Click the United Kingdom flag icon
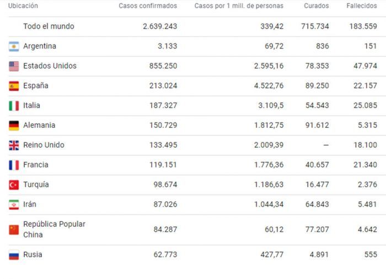The width and height of the screenshot is (386, 279). click(x=14, y=145)
